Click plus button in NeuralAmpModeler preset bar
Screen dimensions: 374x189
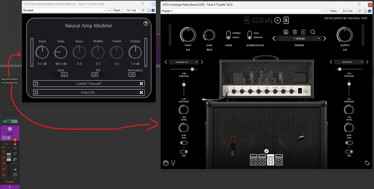point(109,10)
